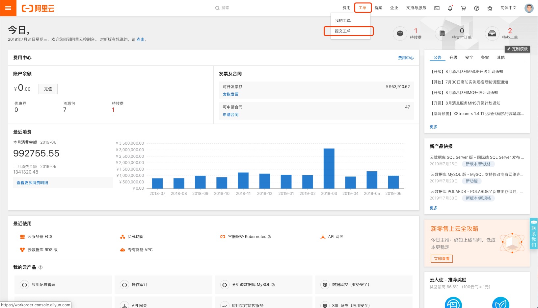Click the 2019-03 consumption bar

329,168
